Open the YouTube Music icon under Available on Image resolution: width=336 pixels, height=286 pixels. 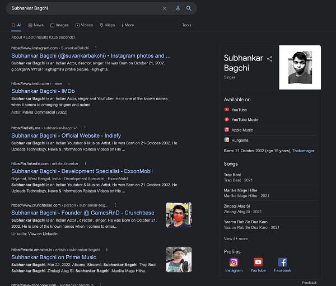click(226, 119)
